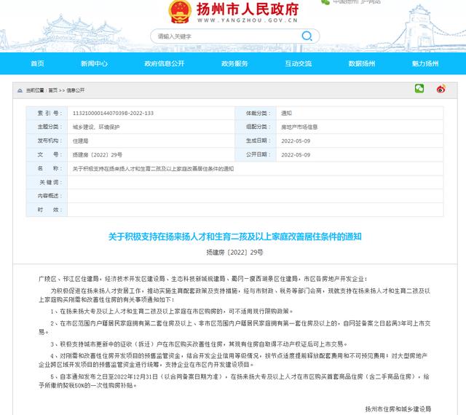This screenshot has height=415, width=466.
Task: Click paragraph 3 about 征收(拆迁)户
Action: coord(199,344)
